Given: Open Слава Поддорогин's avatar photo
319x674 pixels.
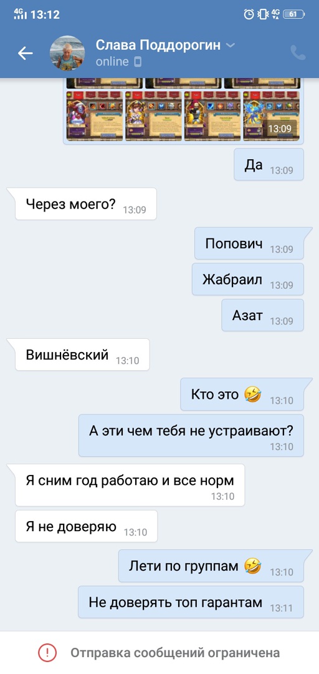Looking at the screenshot, I should (67, 53).
